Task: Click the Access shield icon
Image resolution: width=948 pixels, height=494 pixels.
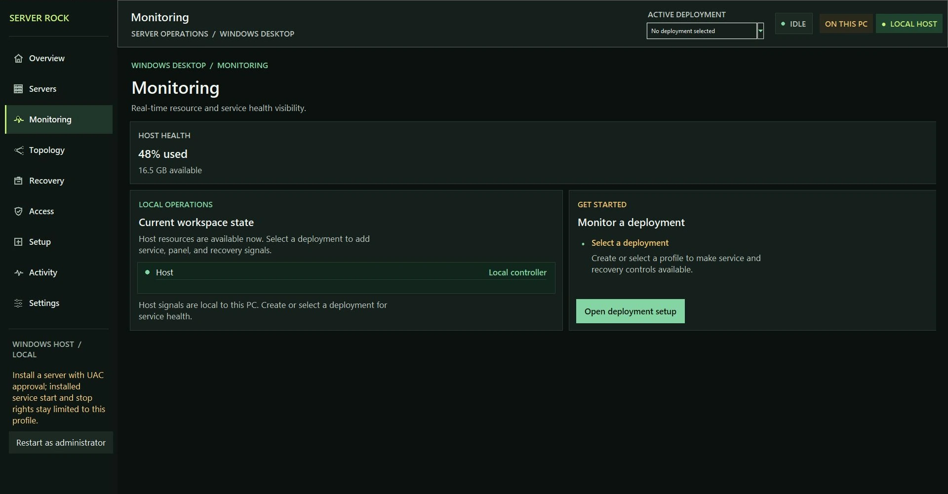Action: pos(18,211)
